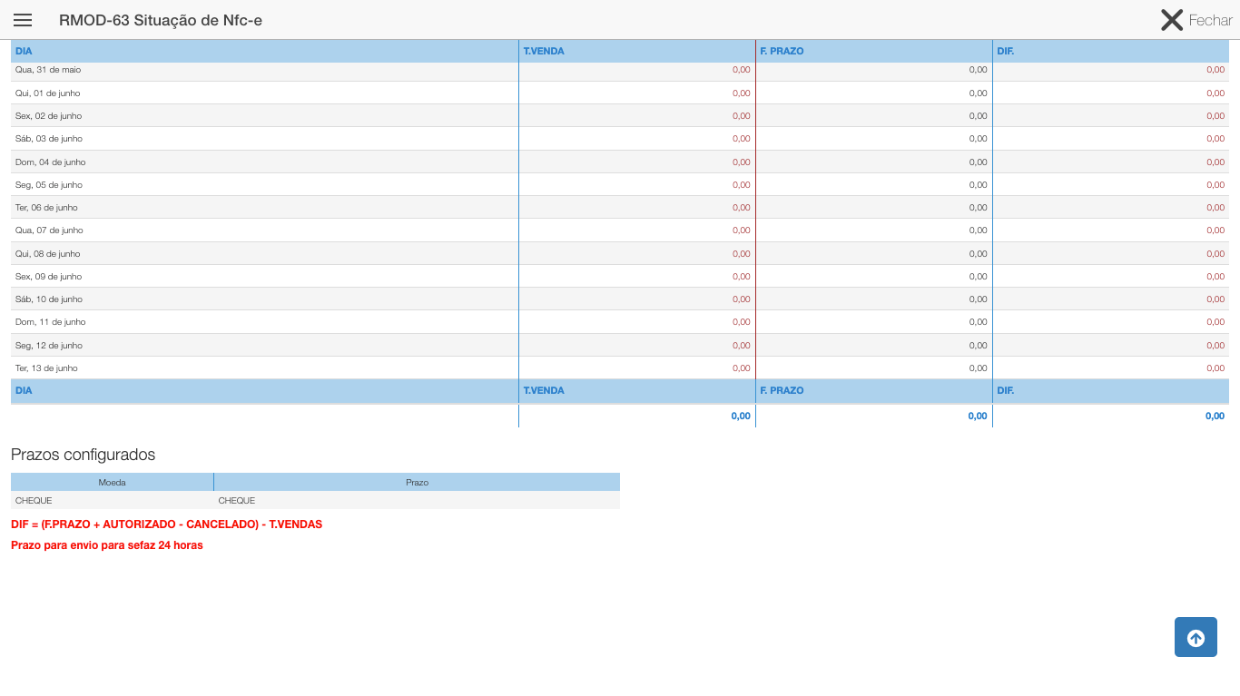The image size is (1240, 696).
Task: Click the top F. PRAZO column header
Action: (x=782, y=52)
